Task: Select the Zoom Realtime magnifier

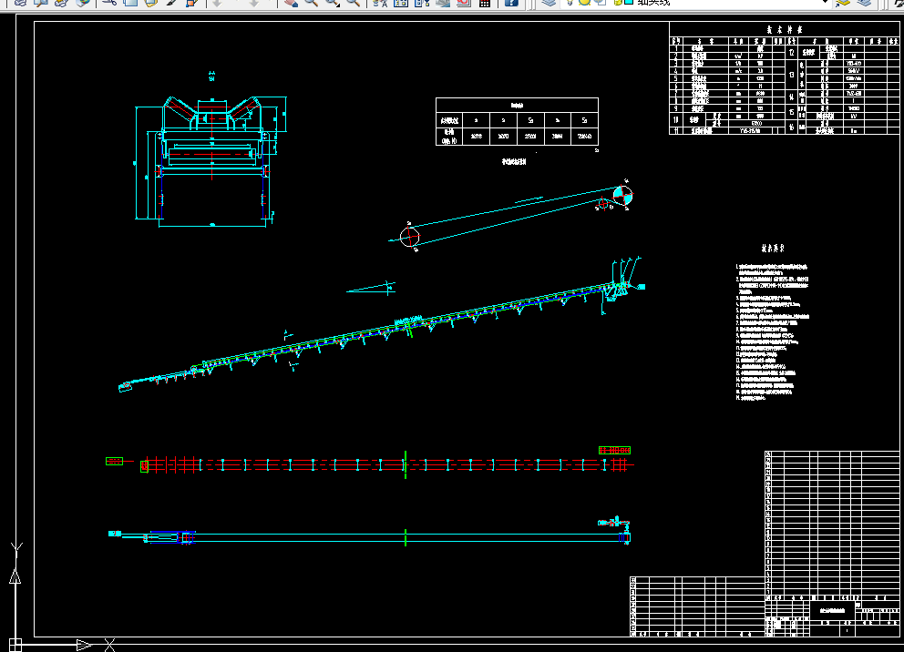Action: click(312, 2)
